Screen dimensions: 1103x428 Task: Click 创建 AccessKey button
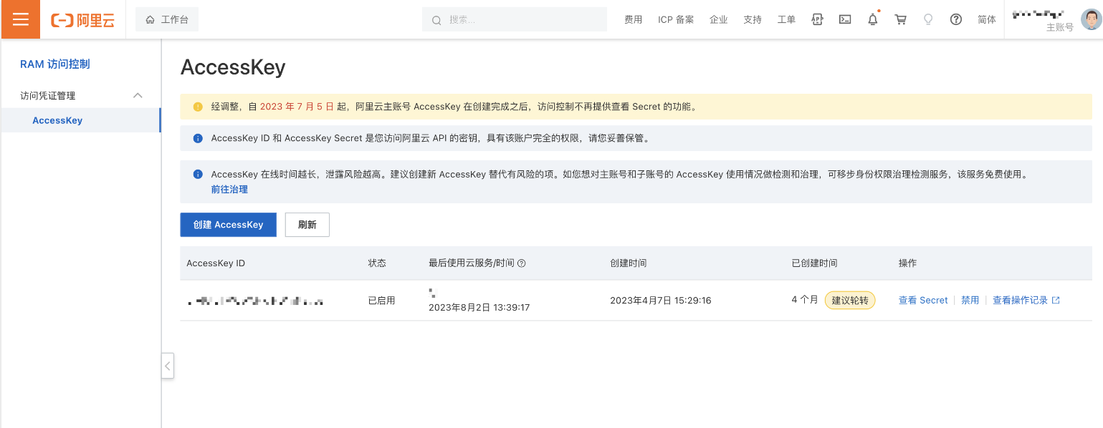[228, 225]
